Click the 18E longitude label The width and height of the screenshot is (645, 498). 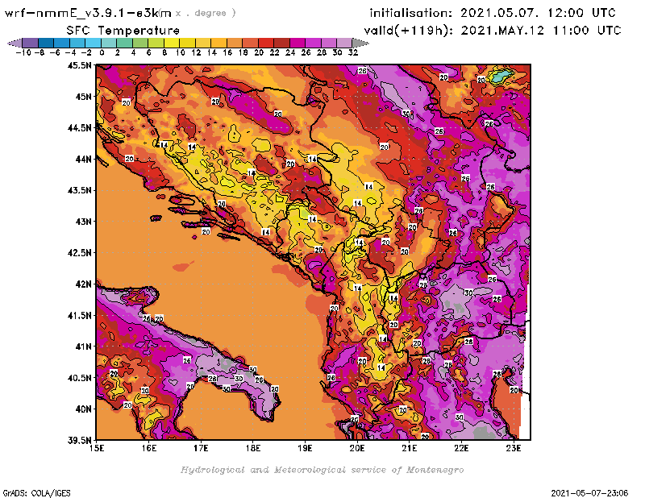click(x=253, y=448)
